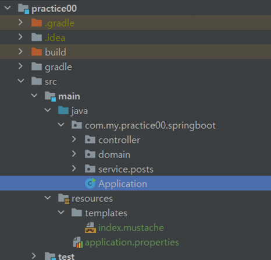Select the service.posts label
Image resolution: width=271 pixels, height=260 pixels.
126,170
